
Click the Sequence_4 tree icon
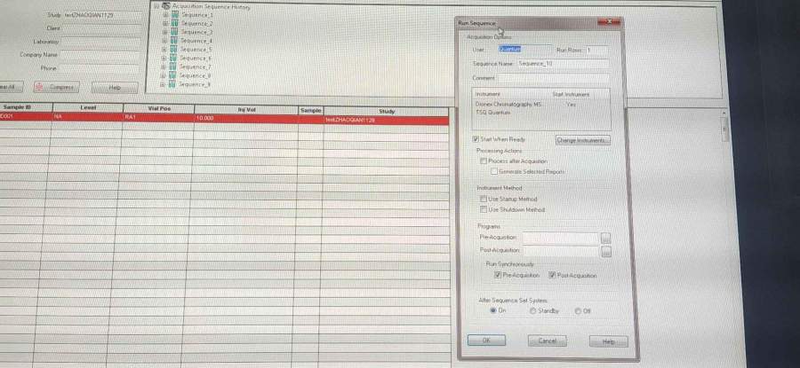pos(174,41)
